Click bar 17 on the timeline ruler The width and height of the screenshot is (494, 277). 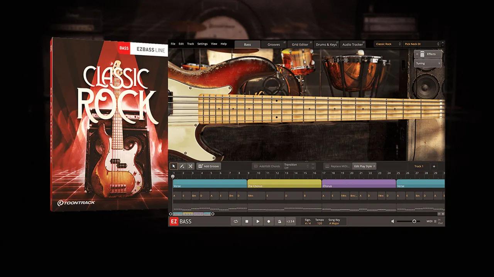324,173
